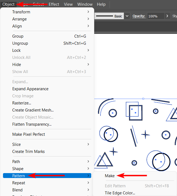
Task: Open the Object menu
Action: pyautogui.click(x=8, y=4)
